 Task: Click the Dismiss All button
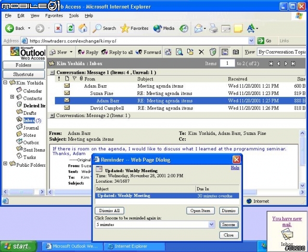[109, 211]
